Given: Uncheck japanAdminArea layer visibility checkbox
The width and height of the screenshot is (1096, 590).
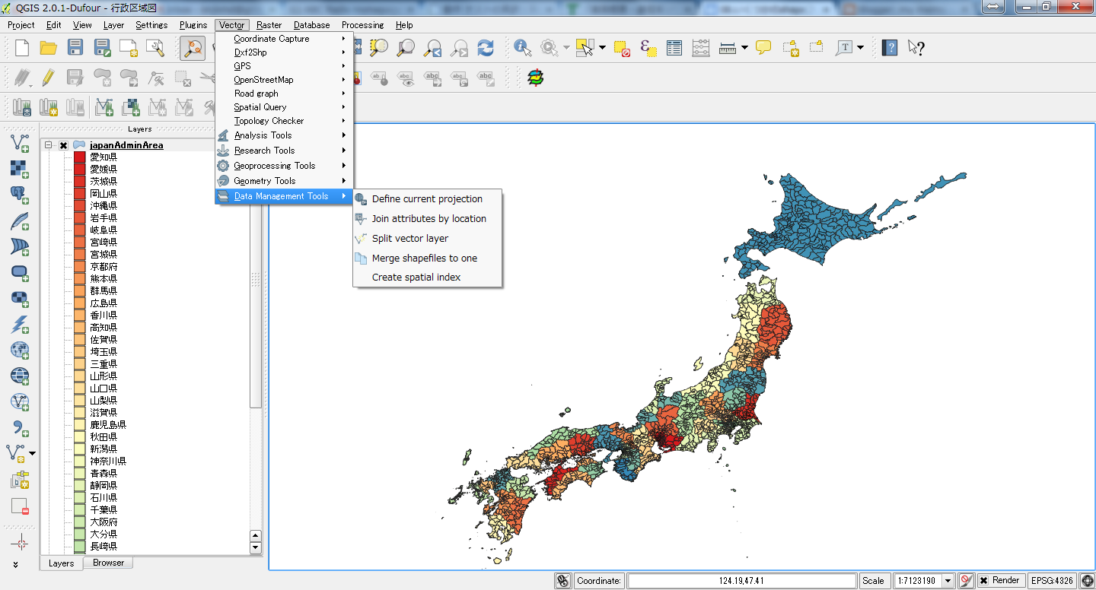Looking at the screenshot, I should click(x=64, y=145).
